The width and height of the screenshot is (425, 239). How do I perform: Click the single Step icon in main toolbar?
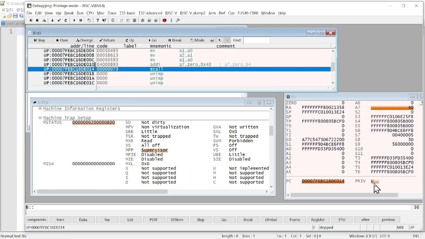click(x=31, y=20)
